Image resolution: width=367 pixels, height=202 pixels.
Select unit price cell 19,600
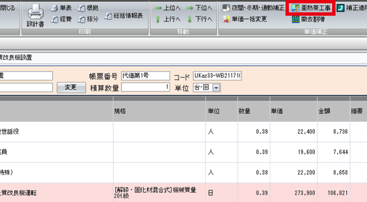tap(293, 152)
